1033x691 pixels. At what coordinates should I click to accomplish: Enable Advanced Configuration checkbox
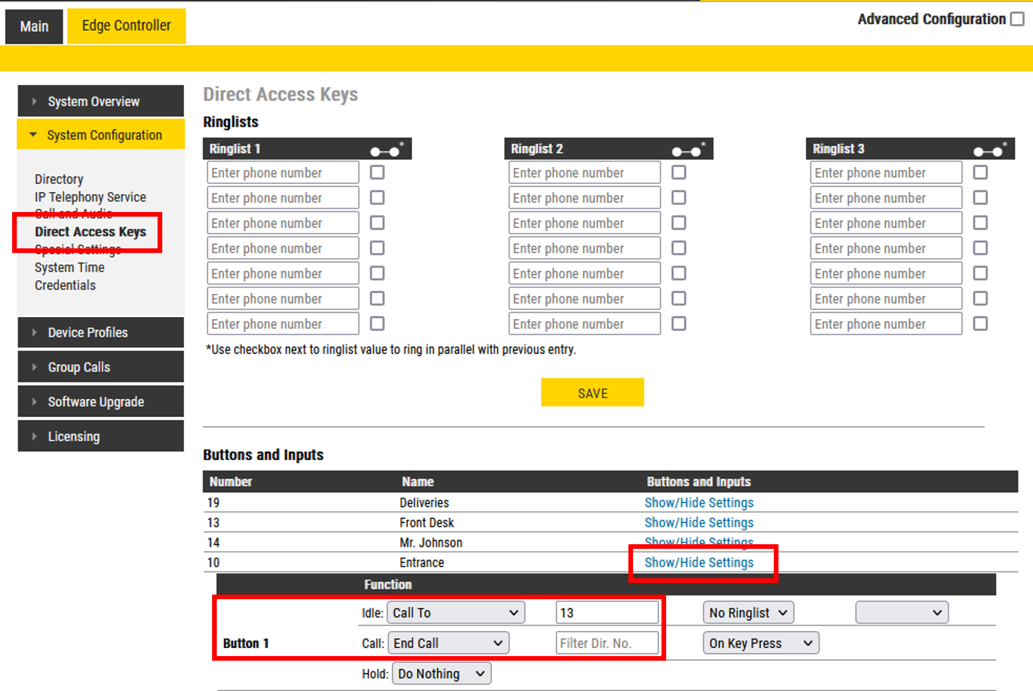1017,19
